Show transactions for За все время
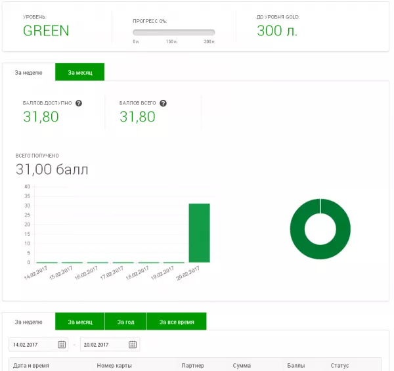 coord(176,322)
